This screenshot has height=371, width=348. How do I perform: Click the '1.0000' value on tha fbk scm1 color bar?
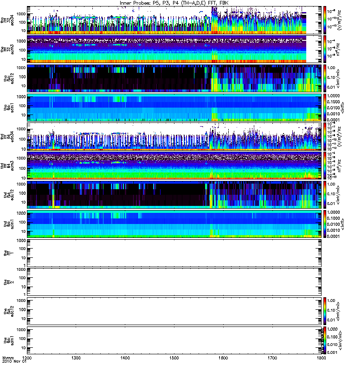[x=333, y=96]
